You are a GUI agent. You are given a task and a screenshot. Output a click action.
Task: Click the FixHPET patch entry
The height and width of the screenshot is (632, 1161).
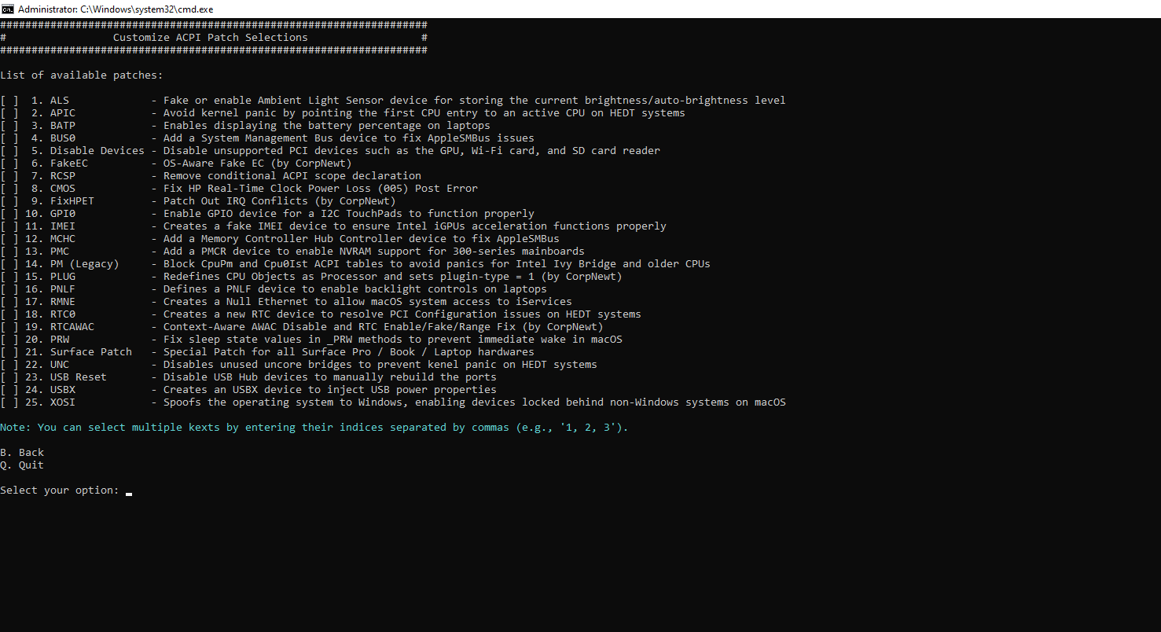(72, 201)
